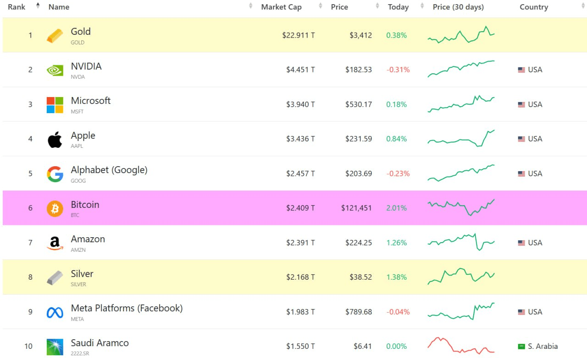Click the Apple logo icon
This screenshot has height=358, width=587.
[x=55, y=139]
